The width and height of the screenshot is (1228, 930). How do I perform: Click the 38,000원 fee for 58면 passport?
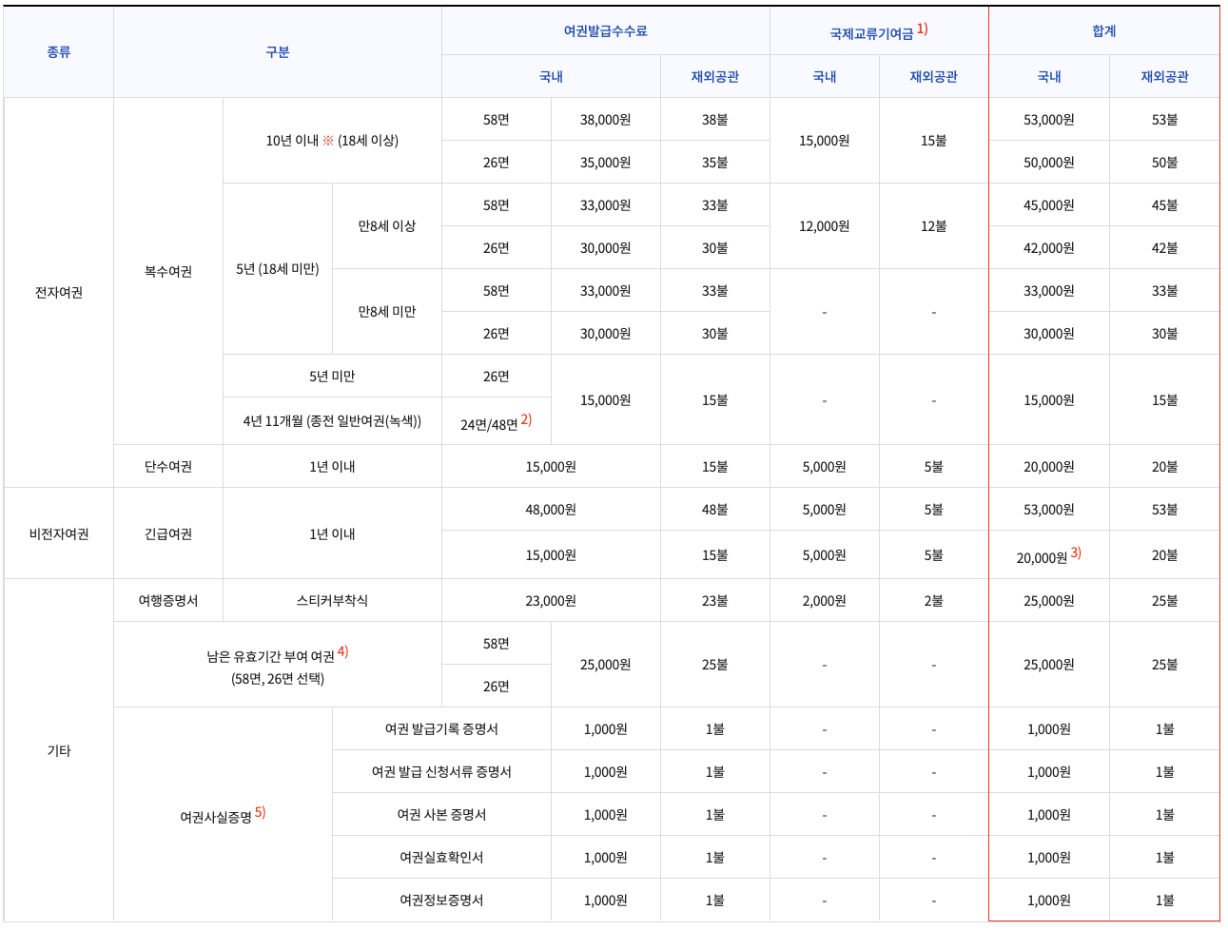coord(604,119)
